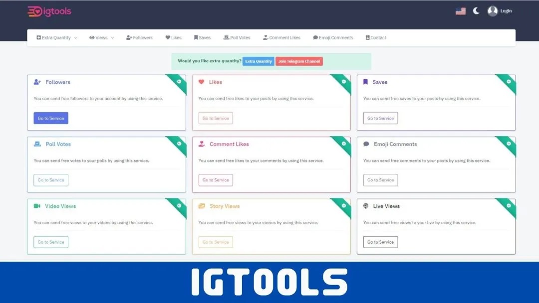This screenshot has width=539, height=303.
Task: Click the Story Views gallery icon
Action: pos(202,206)
